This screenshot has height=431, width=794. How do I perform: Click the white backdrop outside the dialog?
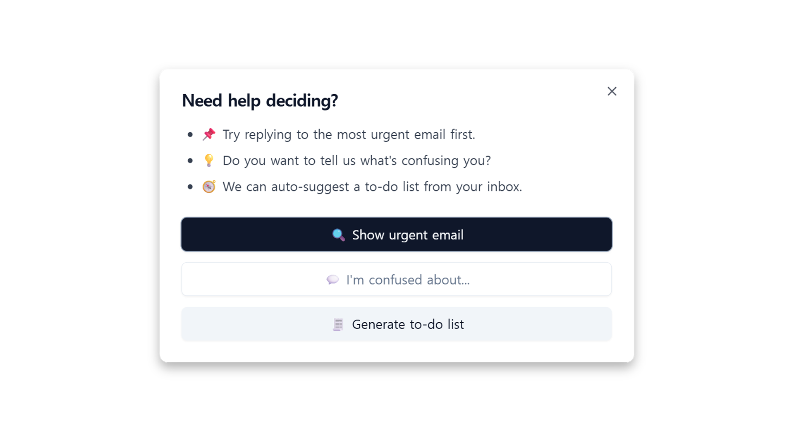[79, 215]
